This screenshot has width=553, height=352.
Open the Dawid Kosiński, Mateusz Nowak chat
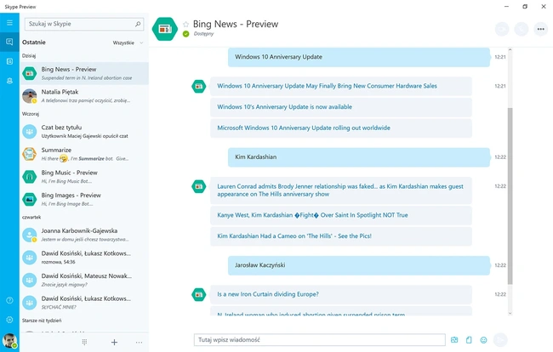click(84, 280)
